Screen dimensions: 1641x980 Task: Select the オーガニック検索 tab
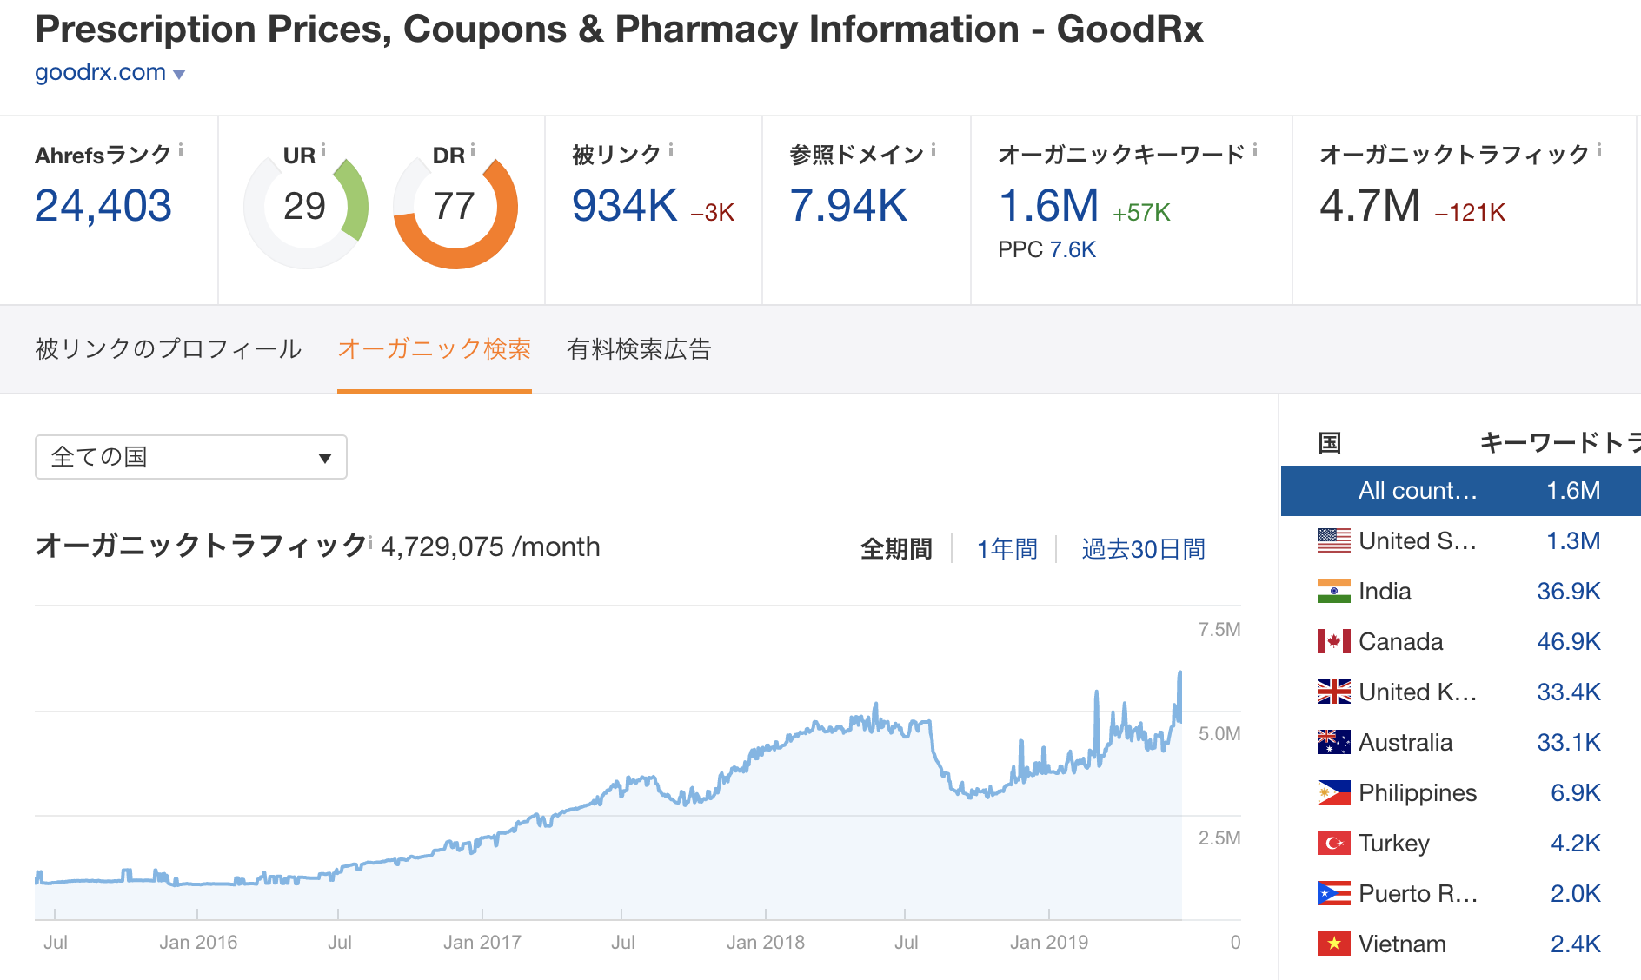point(435,349)
